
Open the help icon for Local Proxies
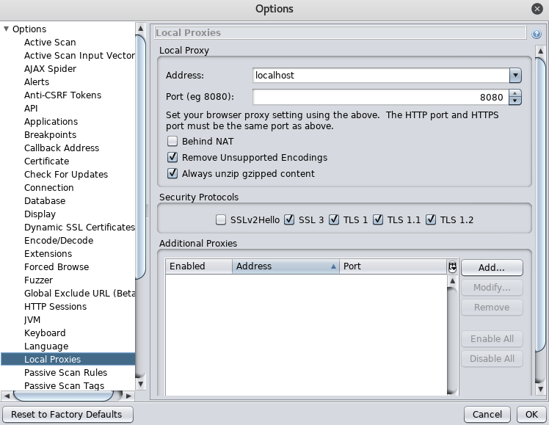tap(536, 34)
